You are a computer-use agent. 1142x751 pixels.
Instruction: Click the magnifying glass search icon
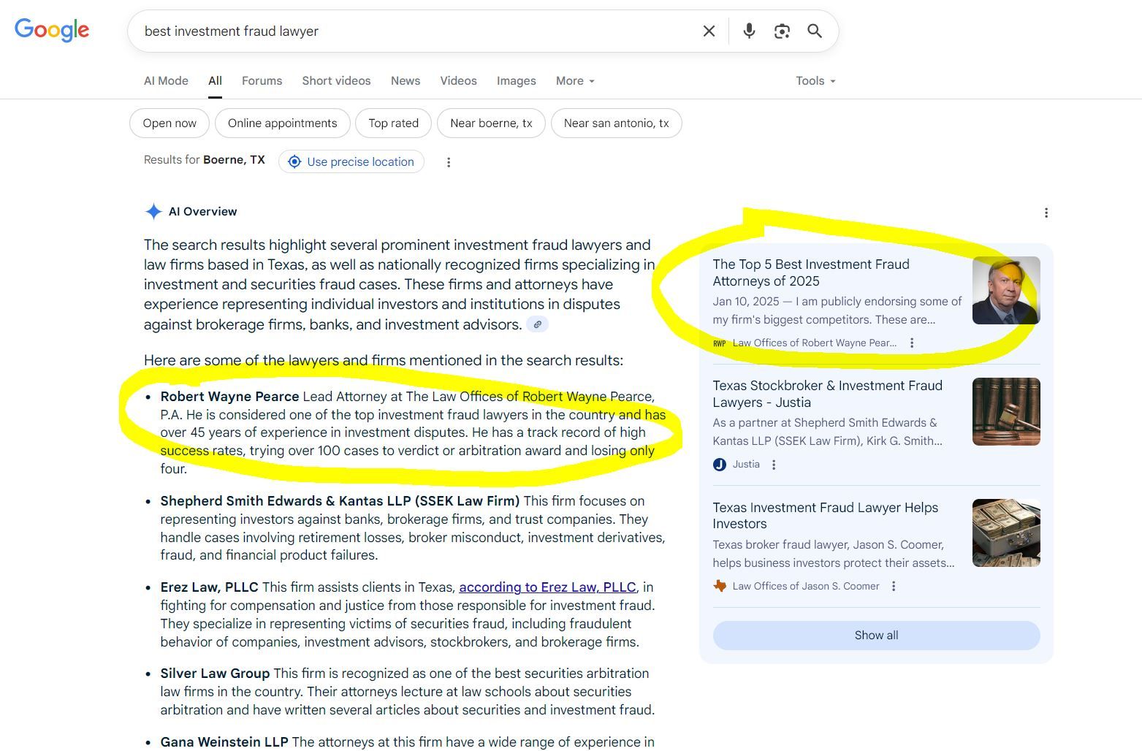[x=814, y=31]
